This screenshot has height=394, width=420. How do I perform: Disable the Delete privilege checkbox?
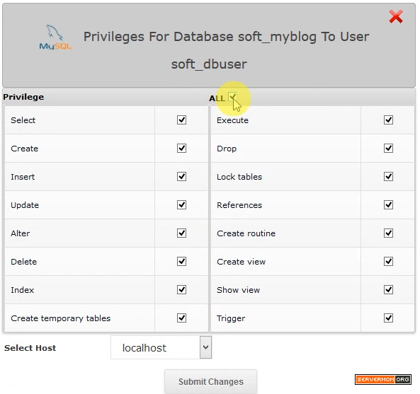click(x=181, y=261)
